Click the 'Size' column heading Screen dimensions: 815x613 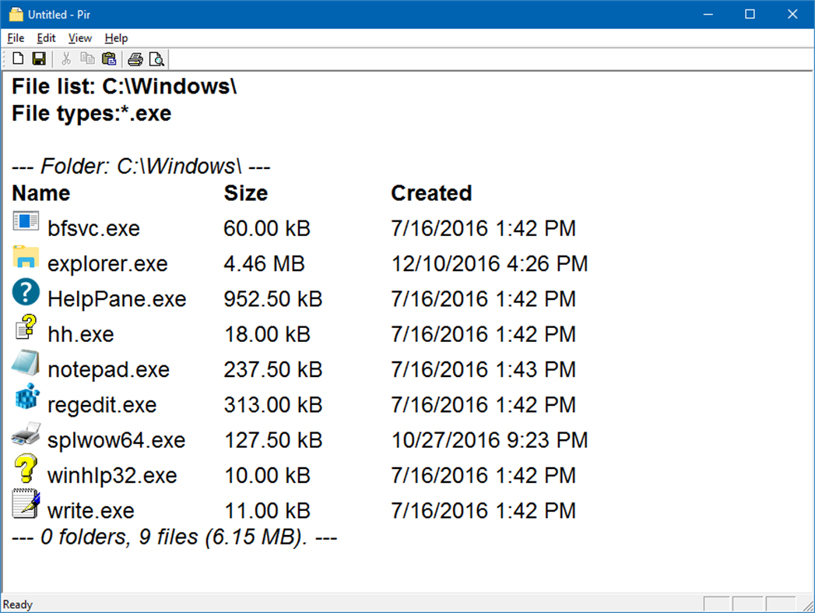tap(246, 193)
